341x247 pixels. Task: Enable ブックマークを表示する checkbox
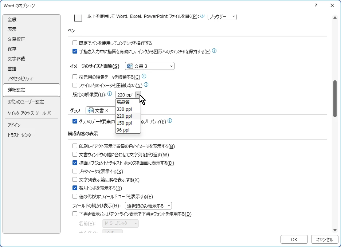coord(75,171)
